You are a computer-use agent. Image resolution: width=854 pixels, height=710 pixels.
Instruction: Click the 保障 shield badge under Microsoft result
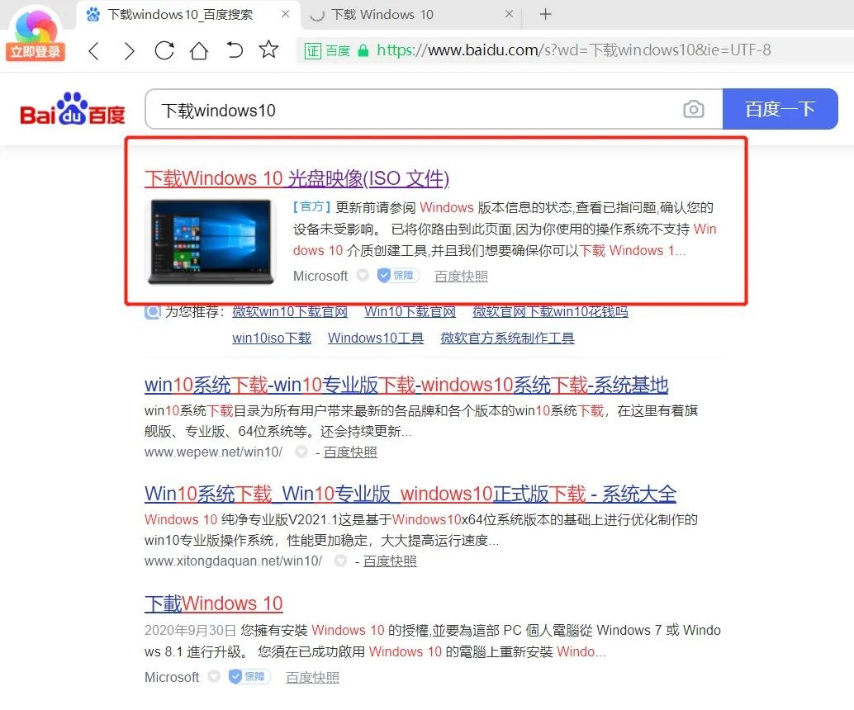396,276
